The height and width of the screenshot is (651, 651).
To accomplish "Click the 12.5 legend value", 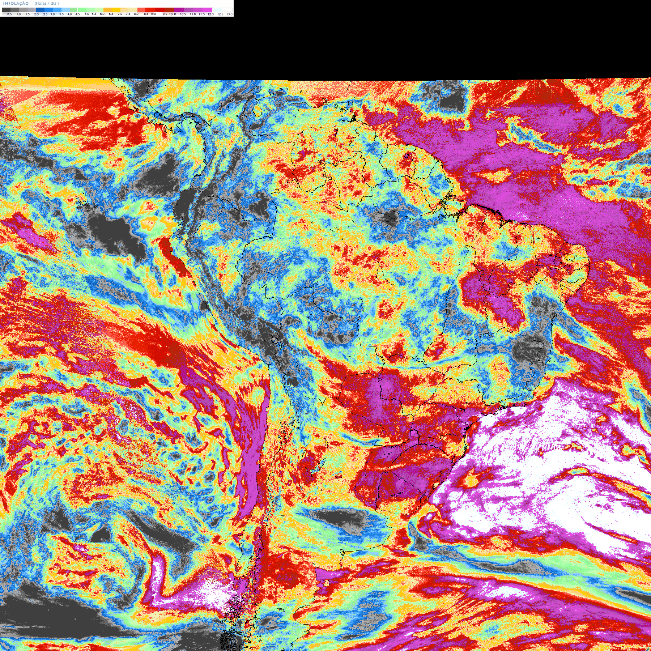I will 220,14.
